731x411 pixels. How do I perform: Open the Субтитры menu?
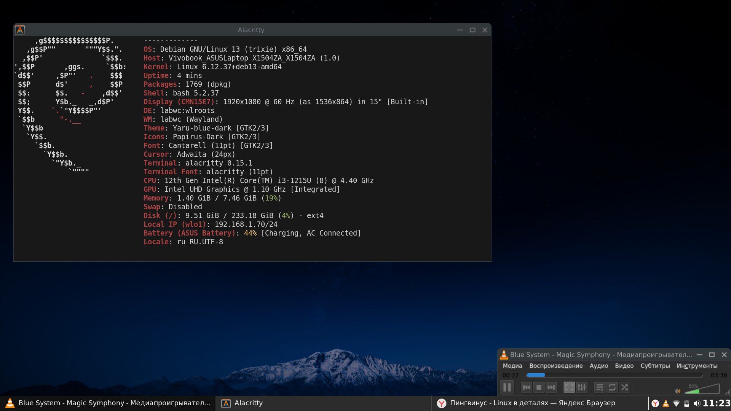(x=655, y=366)
